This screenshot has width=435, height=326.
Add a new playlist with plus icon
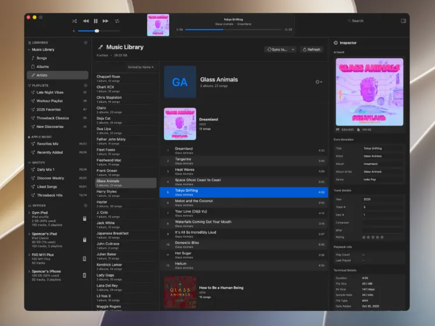pos(85,85)
